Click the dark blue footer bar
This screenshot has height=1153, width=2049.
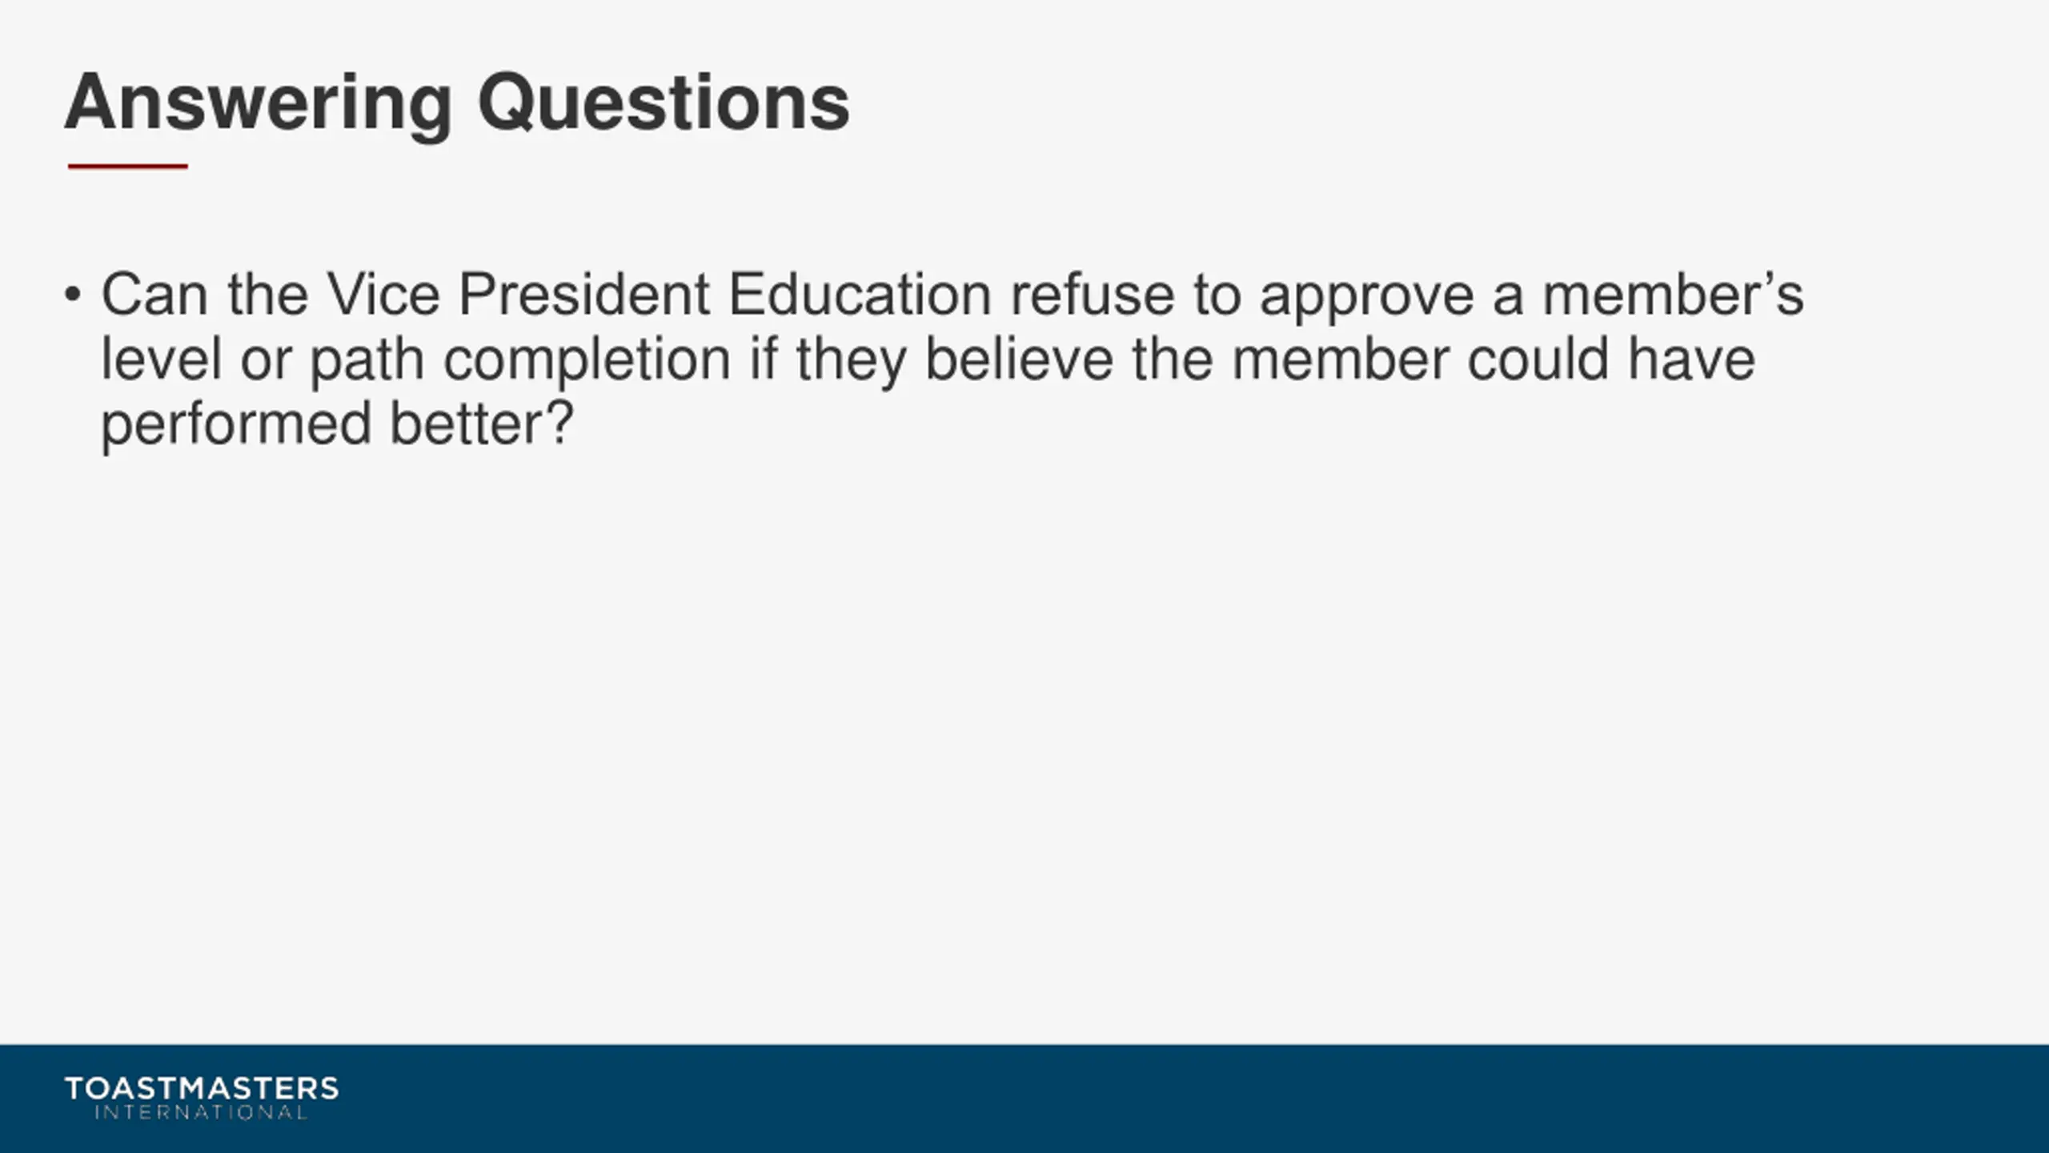tap(1024, 1099)
